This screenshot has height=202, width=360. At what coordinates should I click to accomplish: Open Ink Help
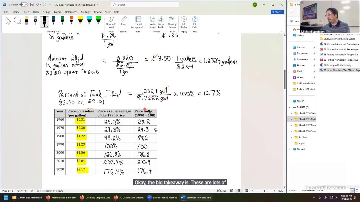pyautogui.click(x=195, y=22)
